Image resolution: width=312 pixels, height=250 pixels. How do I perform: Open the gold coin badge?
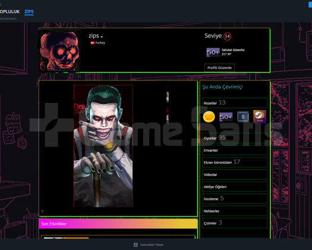tap(209, 117)
